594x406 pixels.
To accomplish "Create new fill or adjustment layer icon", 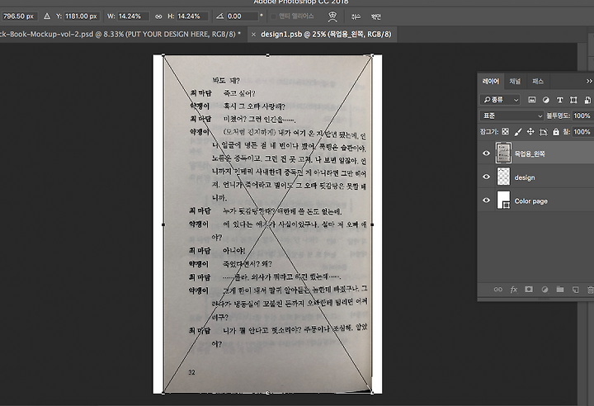I will pyautogui.click(x=544, y=290).
